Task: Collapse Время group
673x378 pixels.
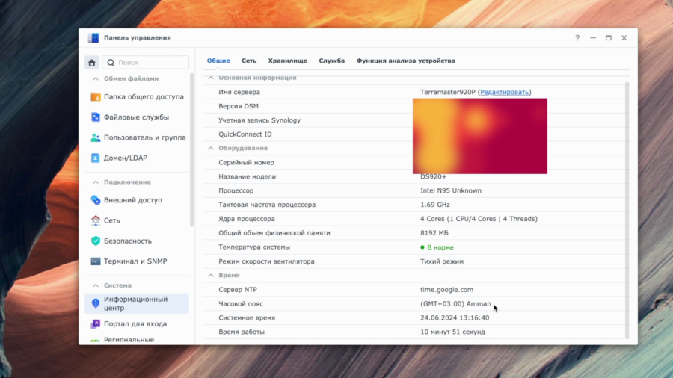Action: (x=211, y=276)
